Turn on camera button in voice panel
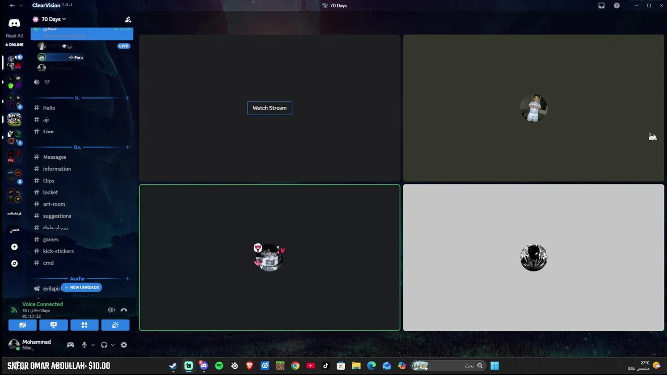 pyautogui.click(x=22, y=325)
